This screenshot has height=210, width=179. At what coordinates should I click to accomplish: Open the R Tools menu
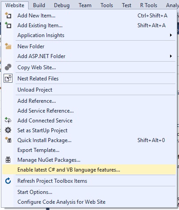coord(149,5)
